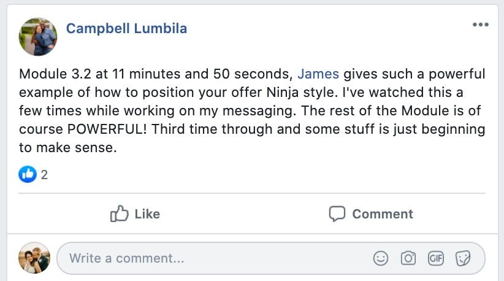Click the Like button
504x281 pixels.
(135, 214)
